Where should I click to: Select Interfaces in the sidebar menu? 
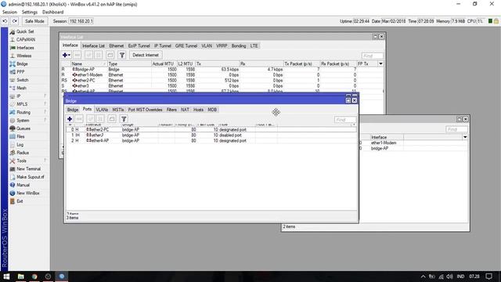tap(25, 48)
